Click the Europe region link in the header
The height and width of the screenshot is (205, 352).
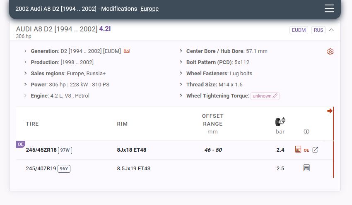click(149, 9)
